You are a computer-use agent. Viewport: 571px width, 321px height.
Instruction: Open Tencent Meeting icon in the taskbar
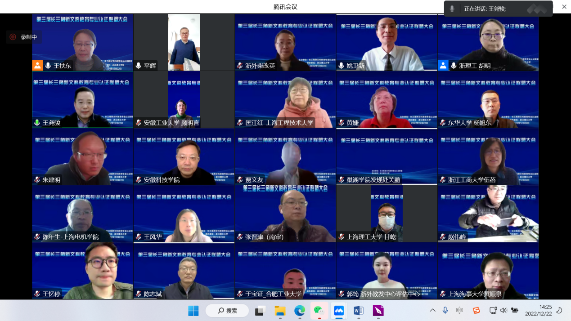pyautogui.click(x=338, y=311)
